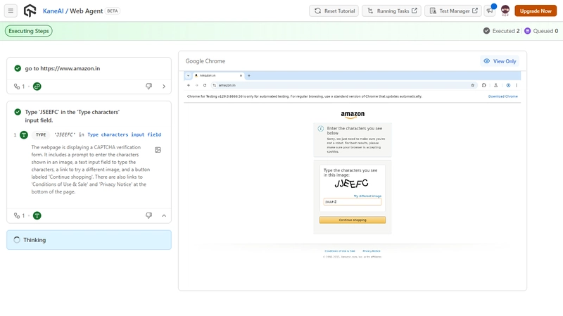
Task: Open the hamburger menu icon
Action: click(11, 11)
